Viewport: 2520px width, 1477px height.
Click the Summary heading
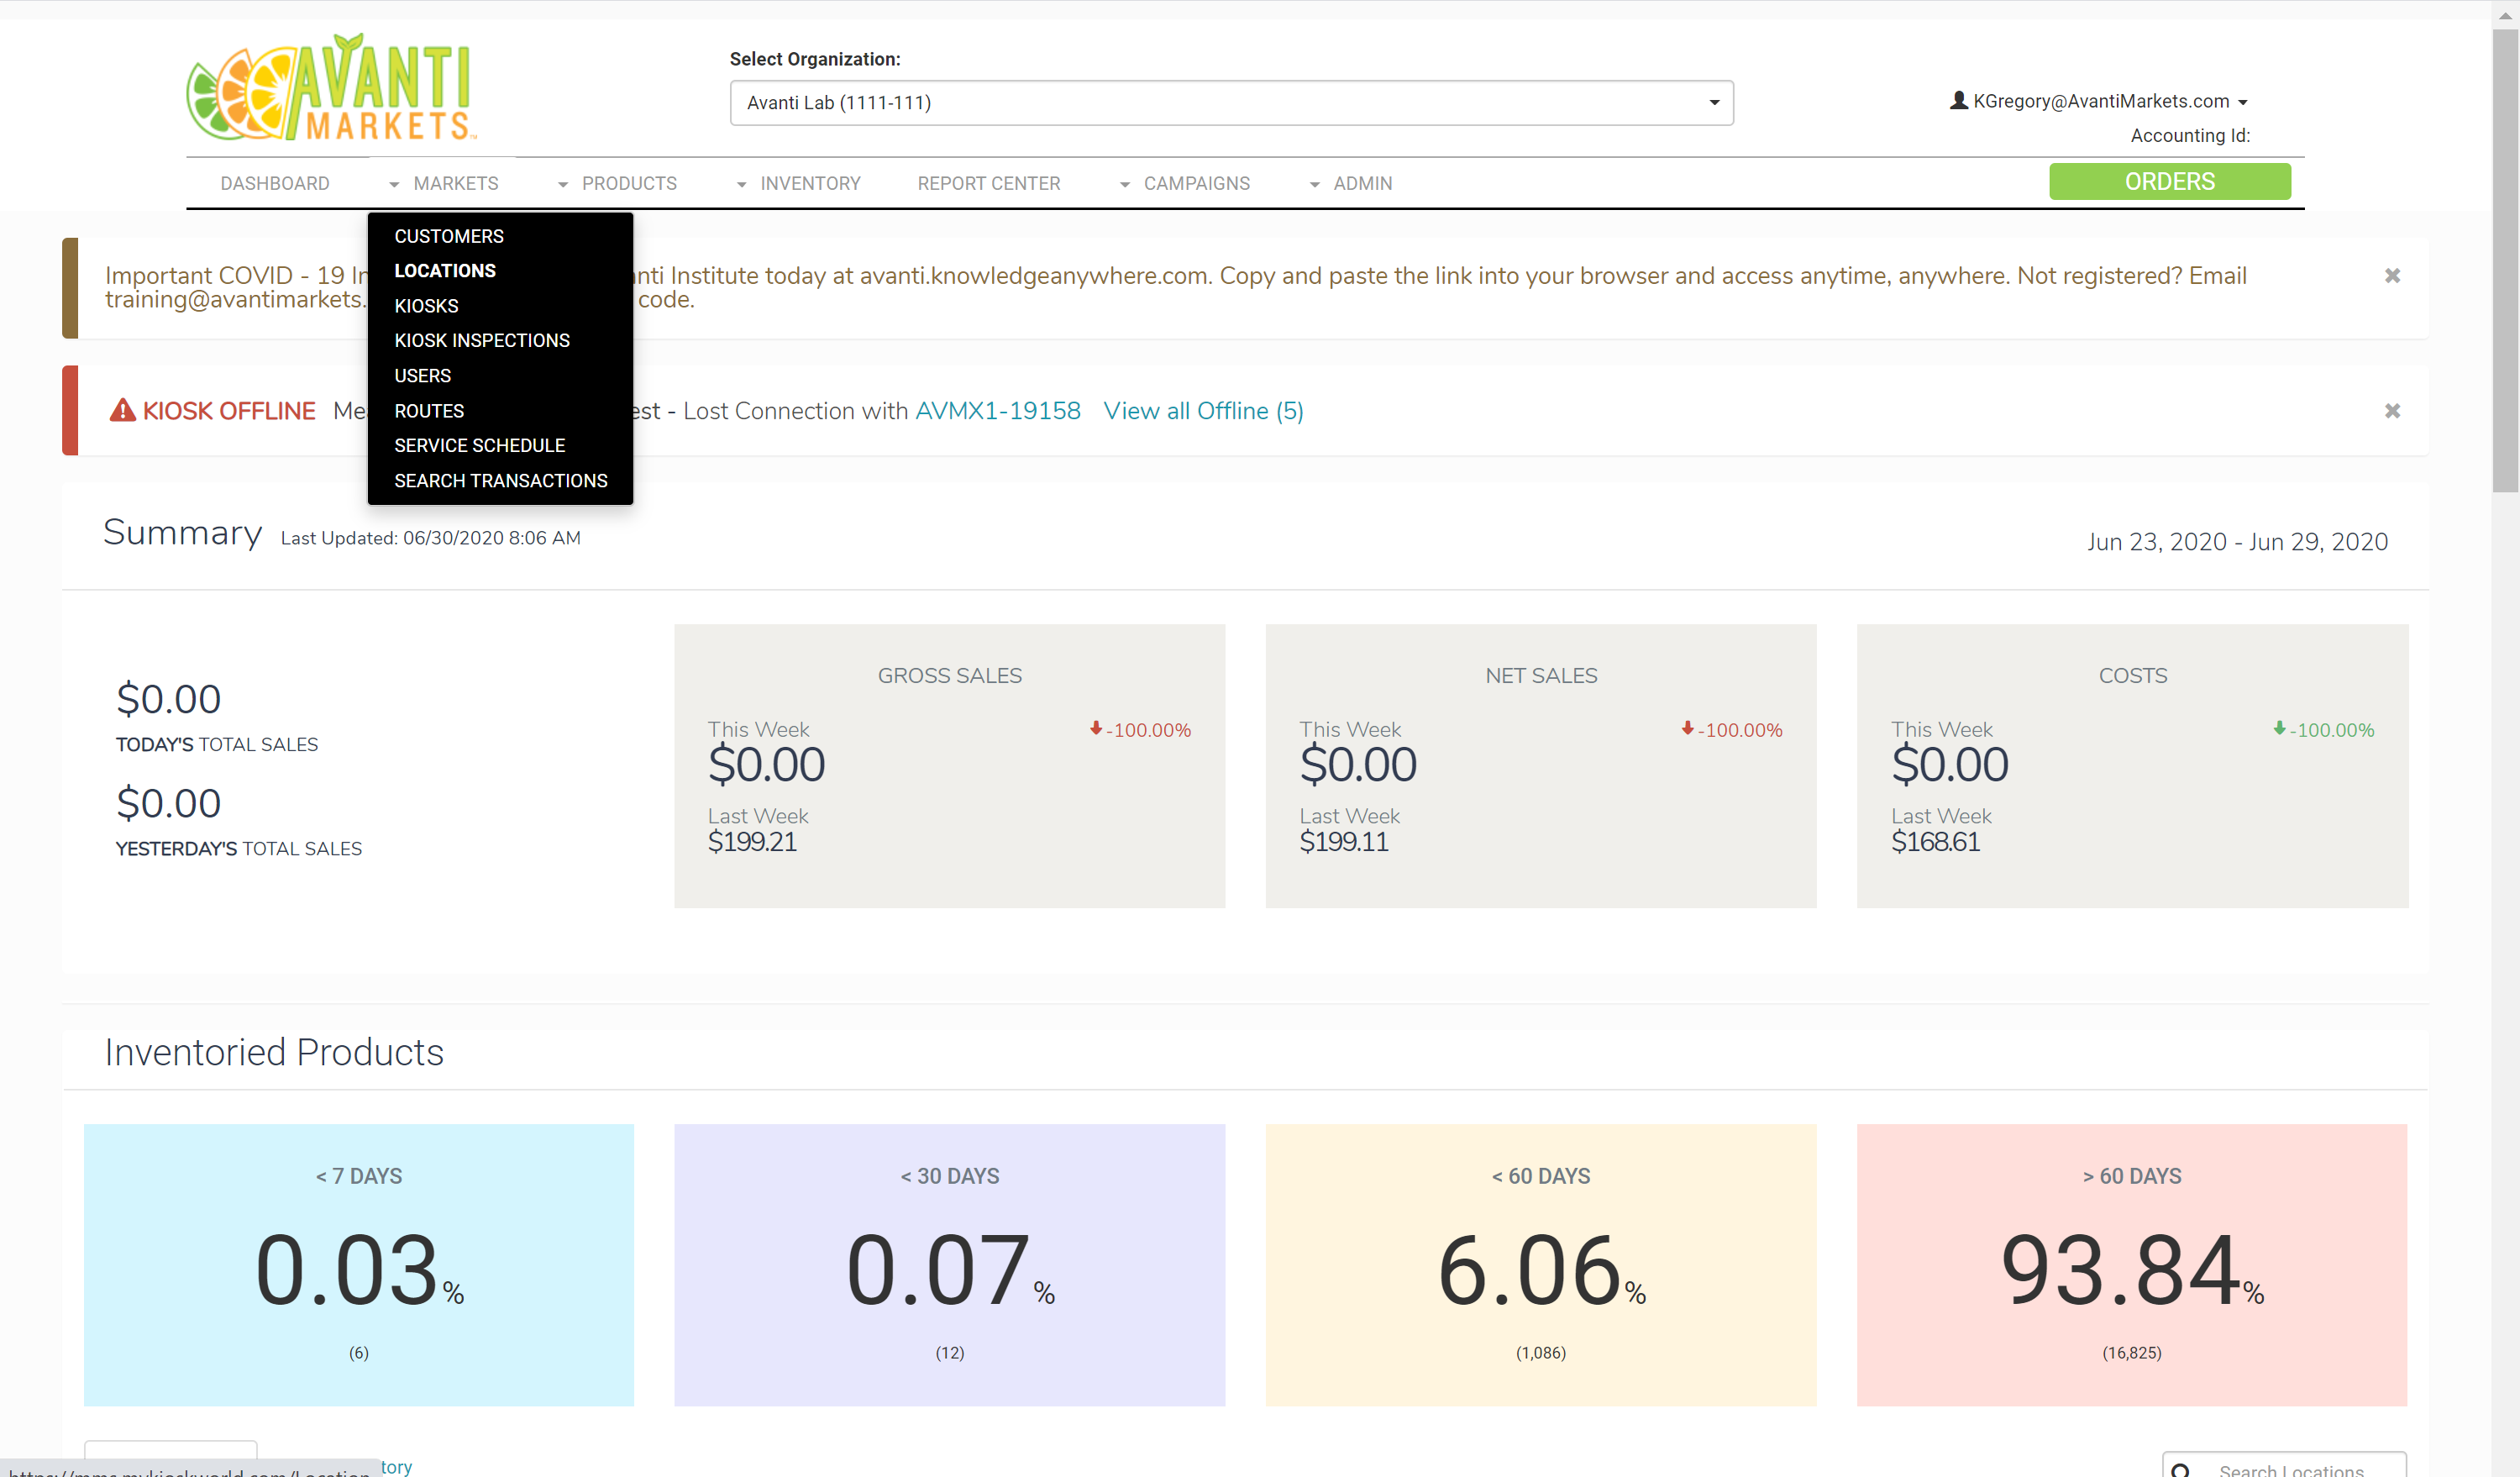pos(183,533)
